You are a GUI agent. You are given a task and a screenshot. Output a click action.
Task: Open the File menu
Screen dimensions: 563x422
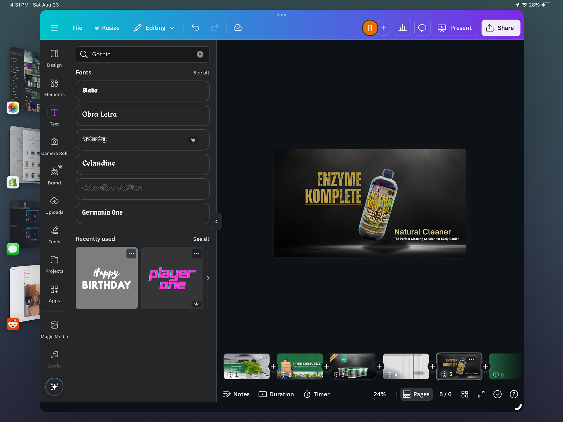pos(77,28)
